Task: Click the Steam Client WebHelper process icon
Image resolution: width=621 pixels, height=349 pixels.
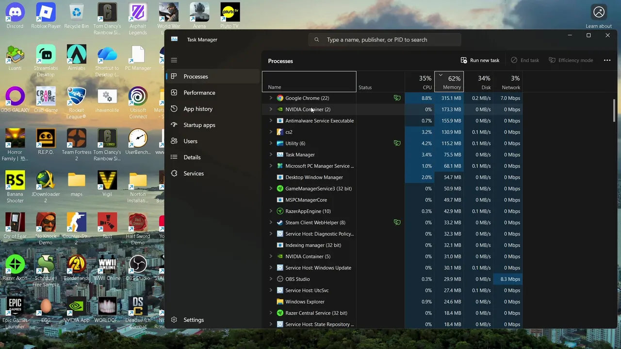Action: coord(280,222)
